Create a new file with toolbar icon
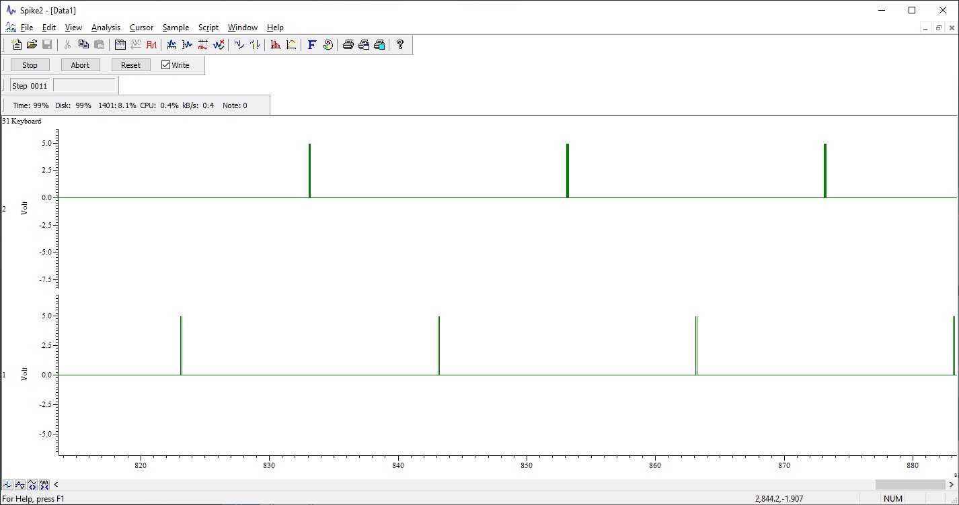The width and height of the screenshot is (959, 505). 16,45
